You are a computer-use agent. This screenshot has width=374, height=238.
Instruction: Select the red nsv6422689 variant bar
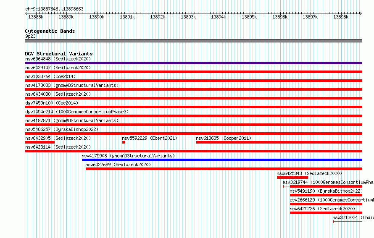(224, 169)
